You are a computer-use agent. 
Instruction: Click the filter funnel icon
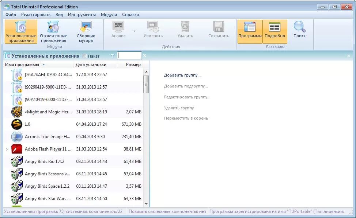point(112,56)
